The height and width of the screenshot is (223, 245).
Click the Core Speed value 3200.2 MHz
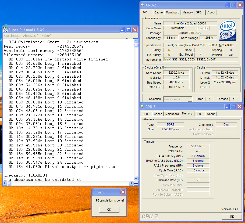pos(176,73)
